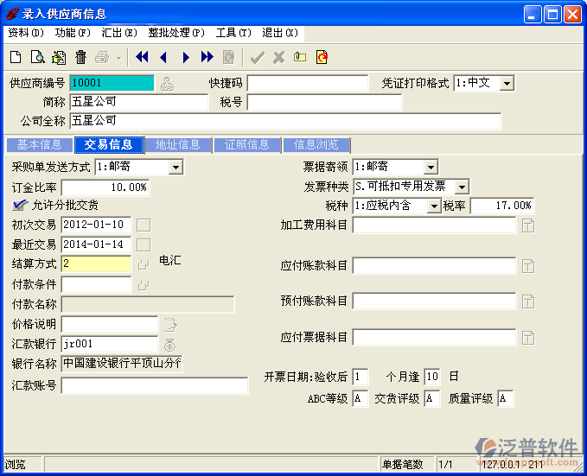The height and width of the screenshot is (476, 587).
Task: Go to previous record arrow
Action: pyautogui.click(x=163, y=57)
